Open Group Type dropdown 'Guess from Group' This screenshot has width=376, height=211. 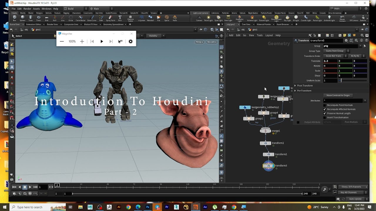(x=336, y=51)
